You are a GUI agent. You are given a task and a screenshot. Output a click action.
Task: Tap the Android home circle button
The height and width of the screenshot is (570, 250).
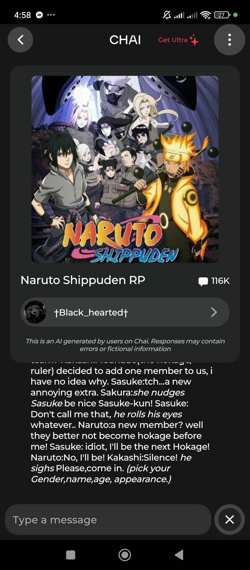point(125,555)
